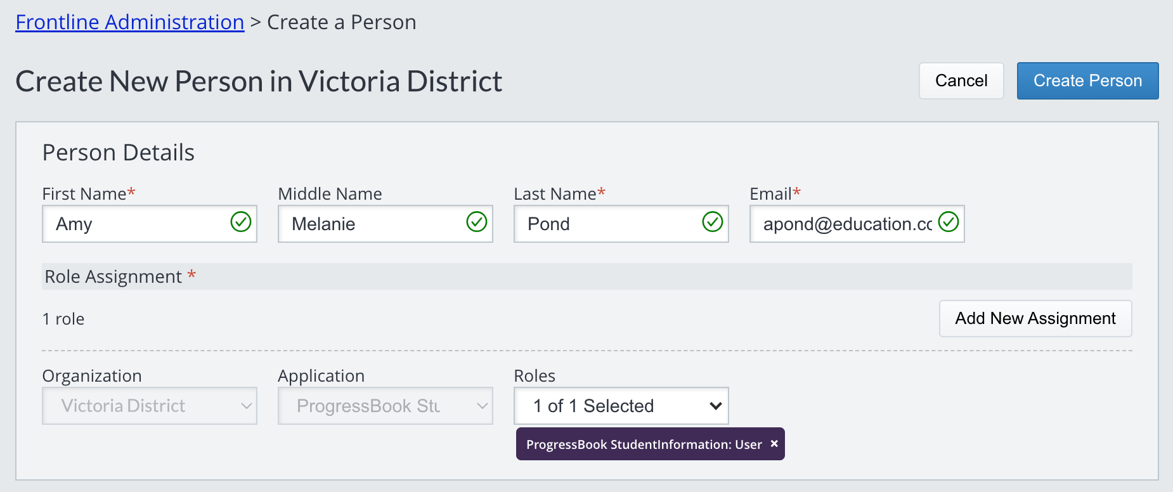Click the Application field label
This screenshot has height=492, width=1173.
[321, 376]
